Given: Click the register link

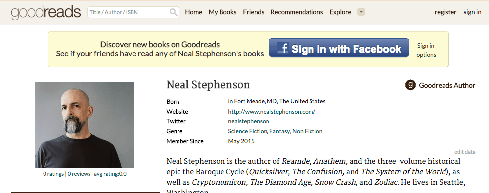Looking at the screenshot, I should pyautogui.click(x=445, y=12).
